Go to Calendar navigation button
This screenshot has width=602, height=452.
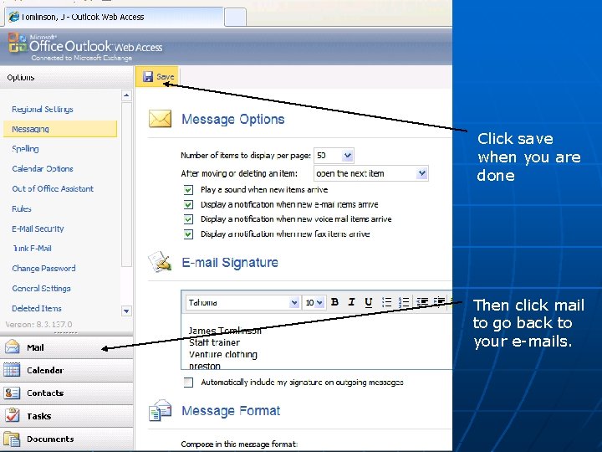(66, 370)
